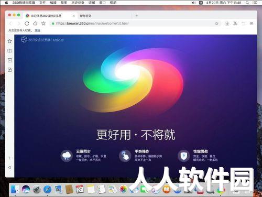This screenshot has height=197, width=262.
Task: Open downloads with the toolbar arrow icon
Action: tap(227, 24)
